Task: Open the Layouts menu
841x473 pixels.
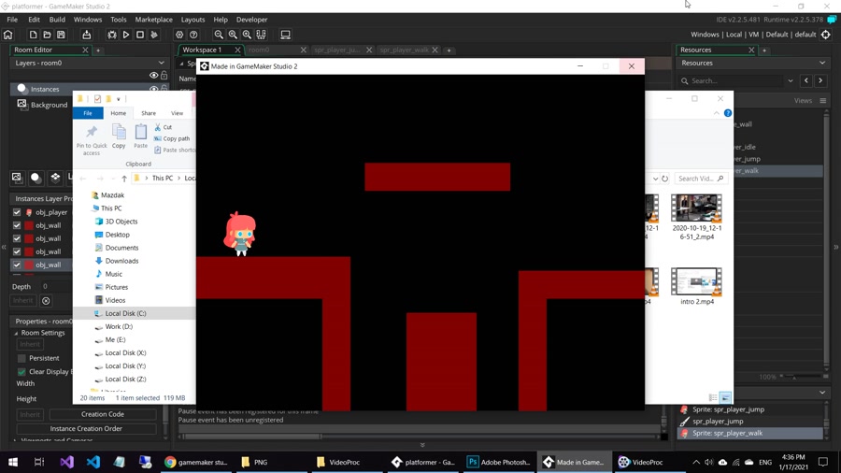Action: 192,20
